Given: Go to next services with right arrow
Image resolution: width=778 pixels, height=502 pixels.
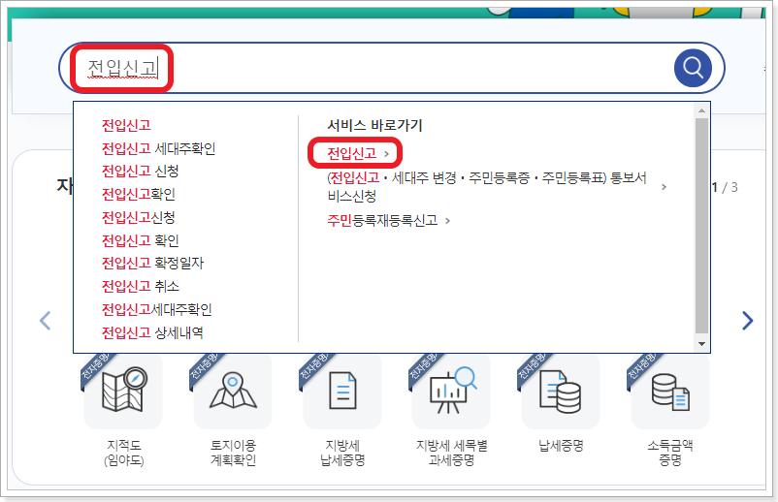Looking at the screenshot, I should coord(746,321).
